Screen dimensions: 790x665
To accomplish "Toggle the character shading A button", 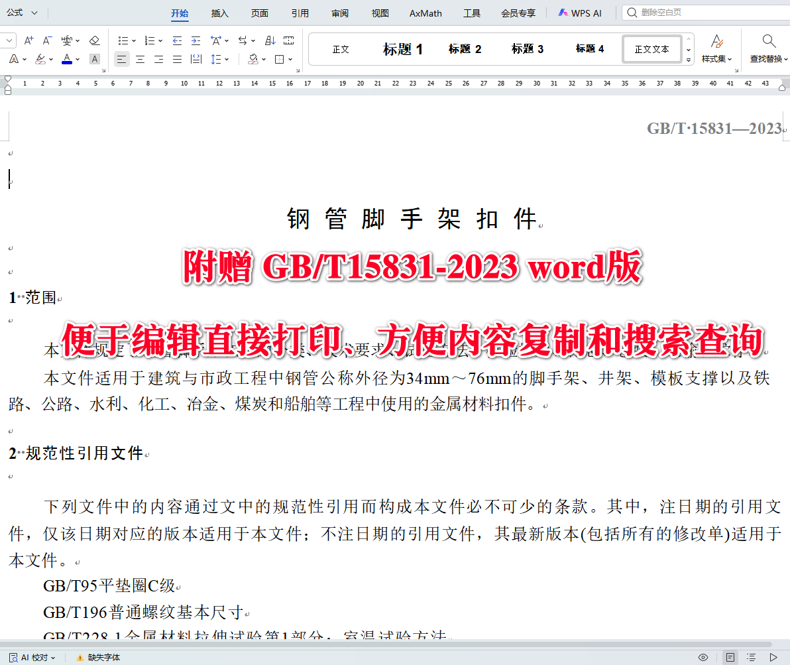I will click(x=94, y=59).
